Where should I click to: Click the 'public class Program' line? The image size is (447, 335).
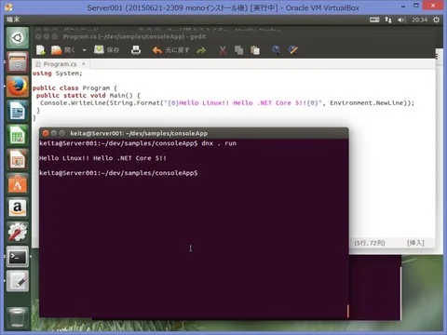click(74, 88)
